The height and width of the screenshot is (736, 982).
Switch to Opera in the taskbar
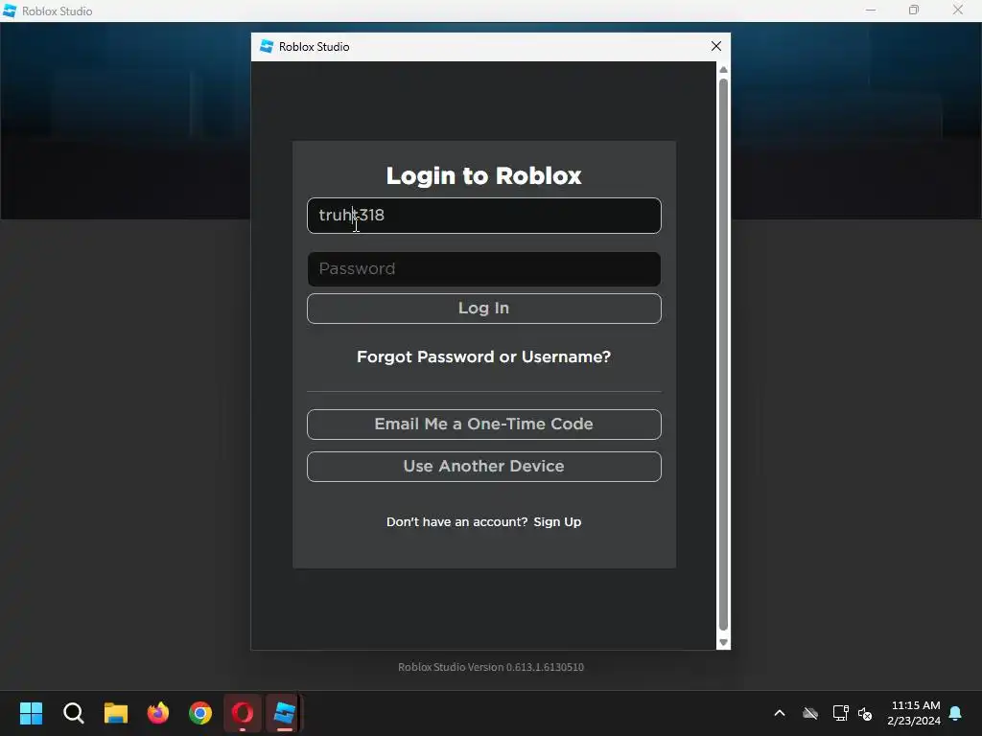tap(243, 713)
